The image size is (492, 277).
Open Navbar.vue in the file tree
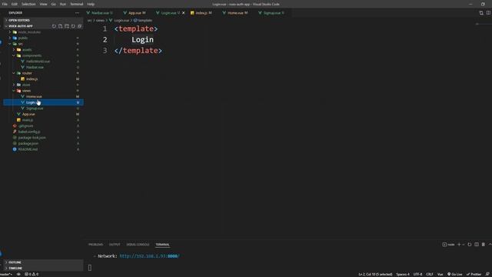pos(43,67)
